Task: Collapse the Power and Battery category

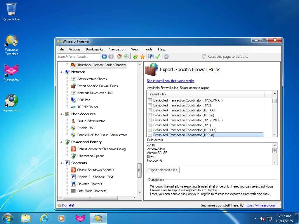Action: (61, 142)
